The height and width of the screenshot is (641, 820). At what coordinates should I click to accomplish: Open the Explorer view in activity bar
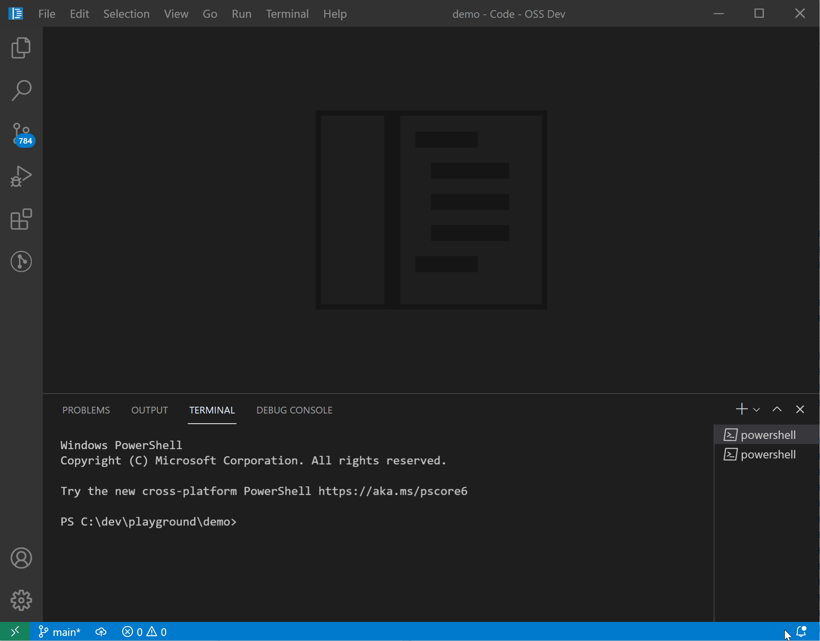click(21, 47)
